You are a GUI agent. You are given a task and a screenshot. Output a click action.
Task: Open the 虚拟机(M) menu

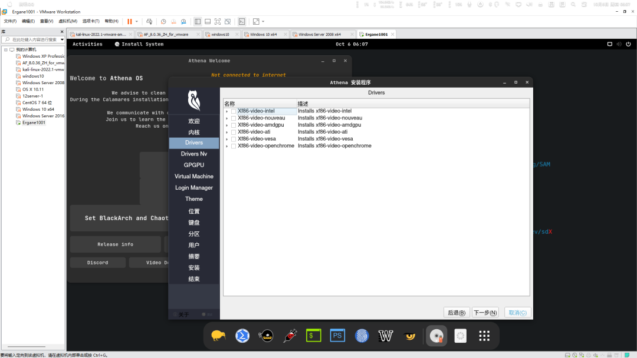[68, 21]
